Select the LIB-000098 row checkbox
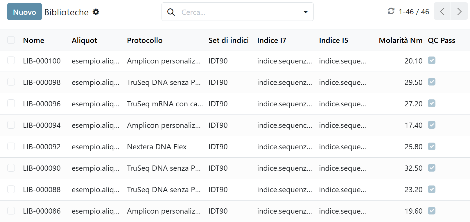Viewport: 470px width, 222px height. (x=11, y=82)
